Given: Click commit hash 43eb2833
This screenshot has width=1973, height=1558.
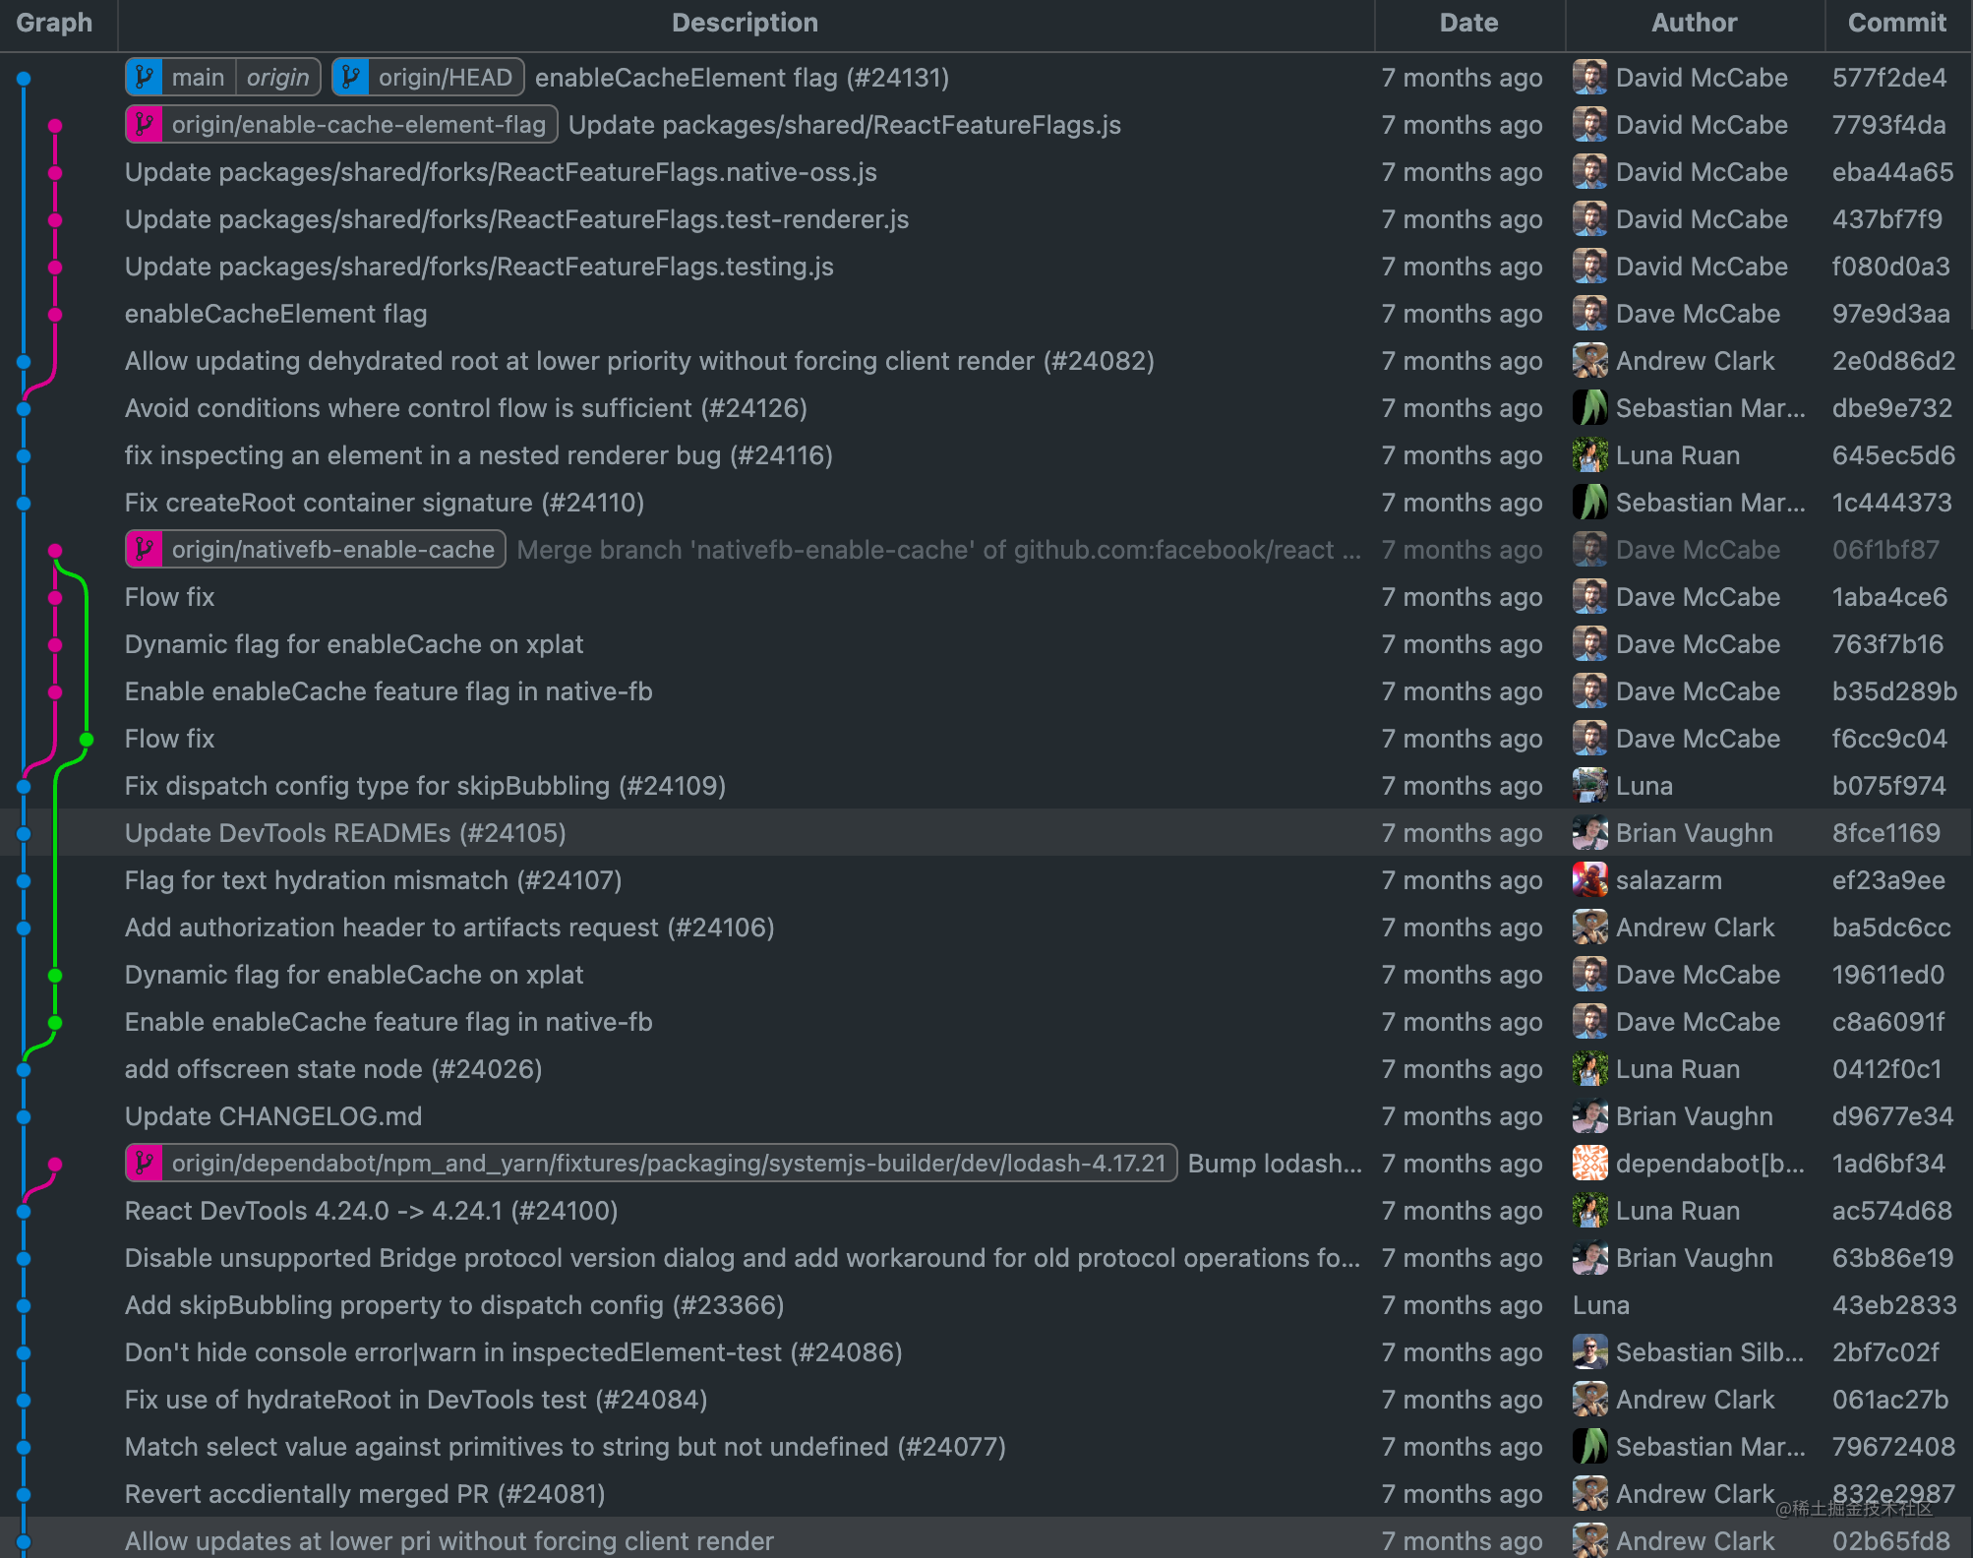Looking at the screenshot, I should (x=1894, y=1305).
